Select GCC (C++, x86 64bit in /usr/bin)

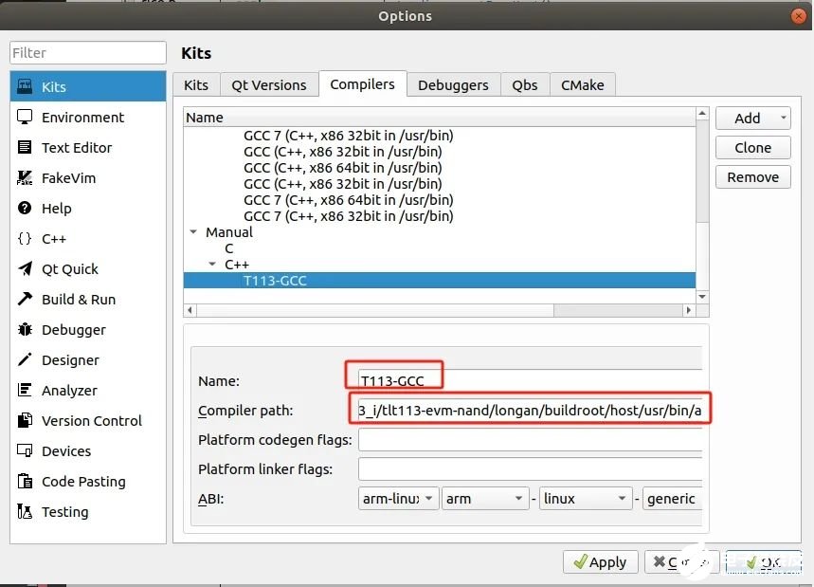[x=343, y=168]
